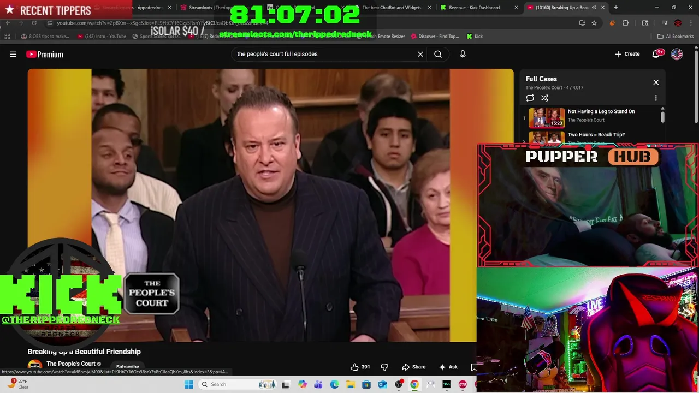Open The People's Court channel name
The width and height of the screenshot is (699, 393).
[x=70, y=364]
